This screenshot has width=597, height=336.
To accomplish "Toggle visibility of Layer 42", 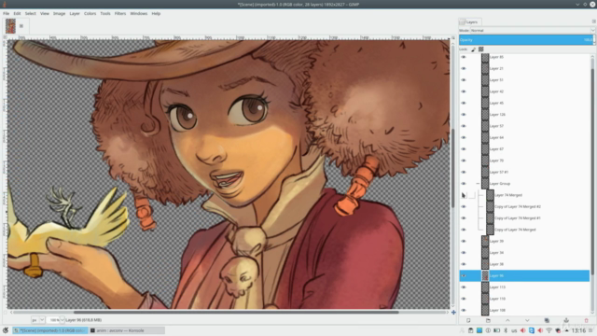I will (464, 91).
